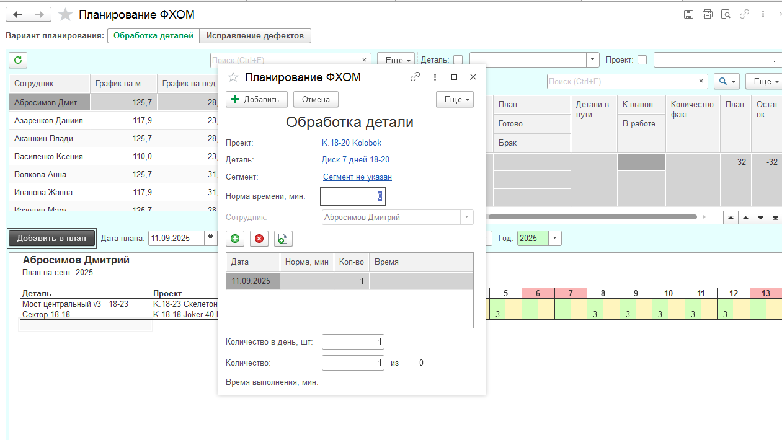The image size is (782, 440).
Task: Expand the Деталь filter dropdown list
Action: click(593, 60)
